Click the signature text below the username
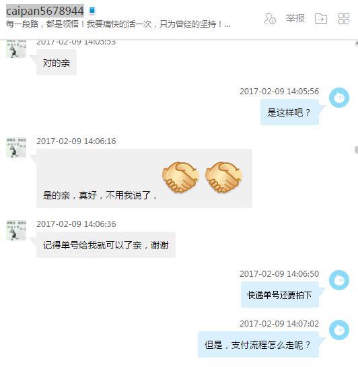 point(118,24)
